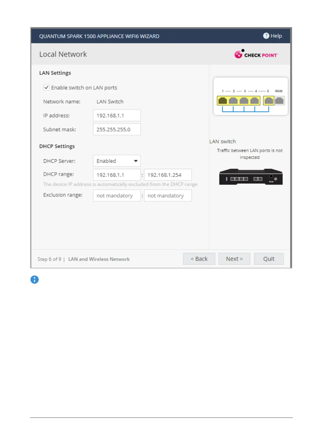Click the DHCP range end field

[x=168, y=175]
